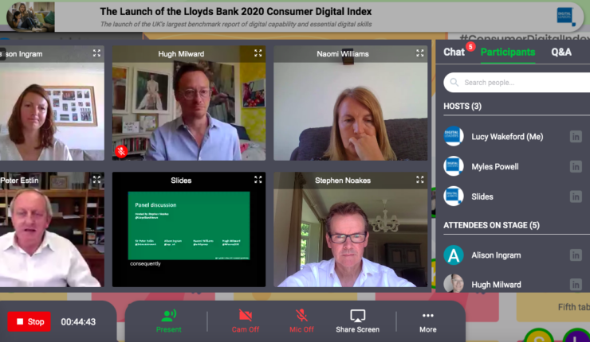590x342 pixels.
Task: Open the Q&A tab
Action: point(561,52)
